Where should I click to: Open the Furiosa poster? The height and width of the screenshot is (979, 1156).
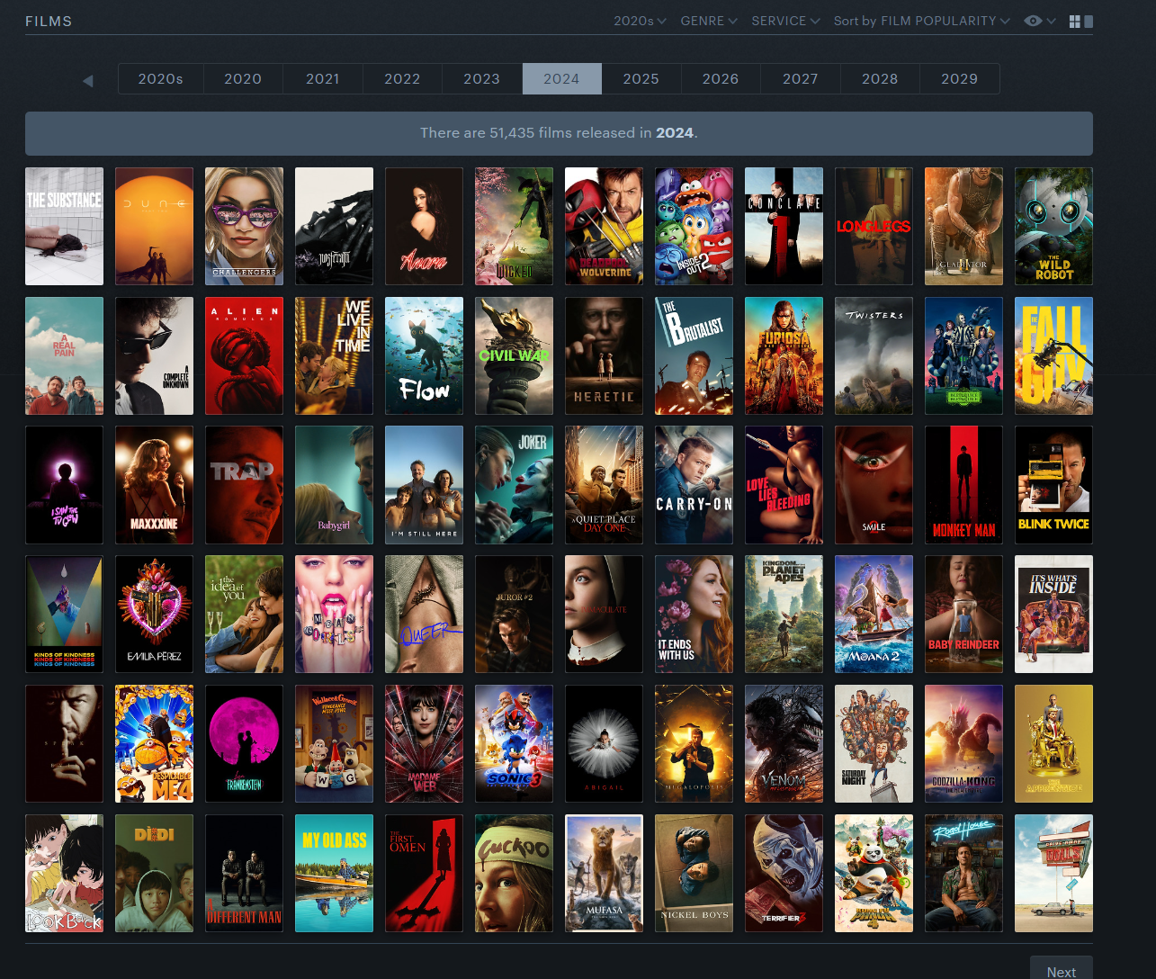[x=784, y=355]
